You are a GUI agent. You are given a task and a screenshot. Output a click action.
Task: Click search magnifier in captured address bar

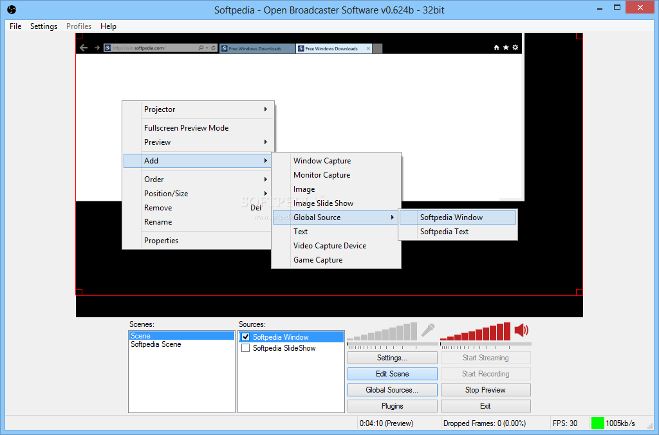tap(201, 48)
